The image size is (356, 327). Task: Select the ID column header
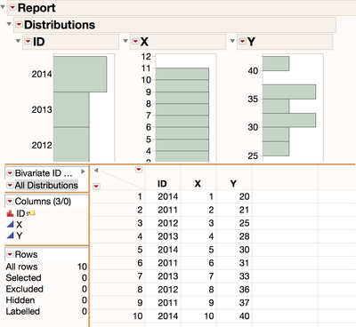[162, 184]
